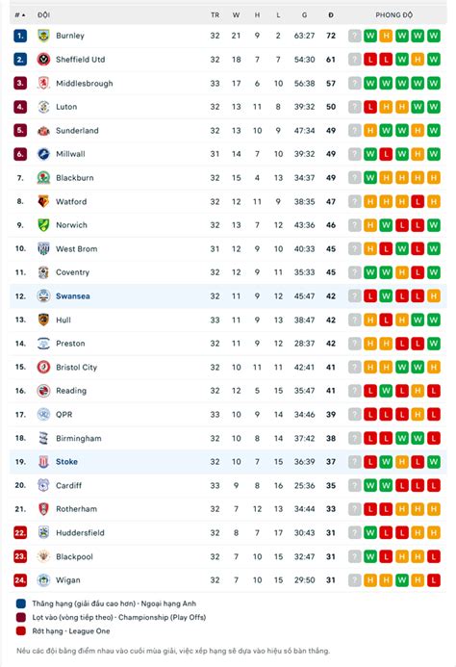Open the Middlesbrough team badge
This screenshot has width=456, height=667.
click(43, 83)
